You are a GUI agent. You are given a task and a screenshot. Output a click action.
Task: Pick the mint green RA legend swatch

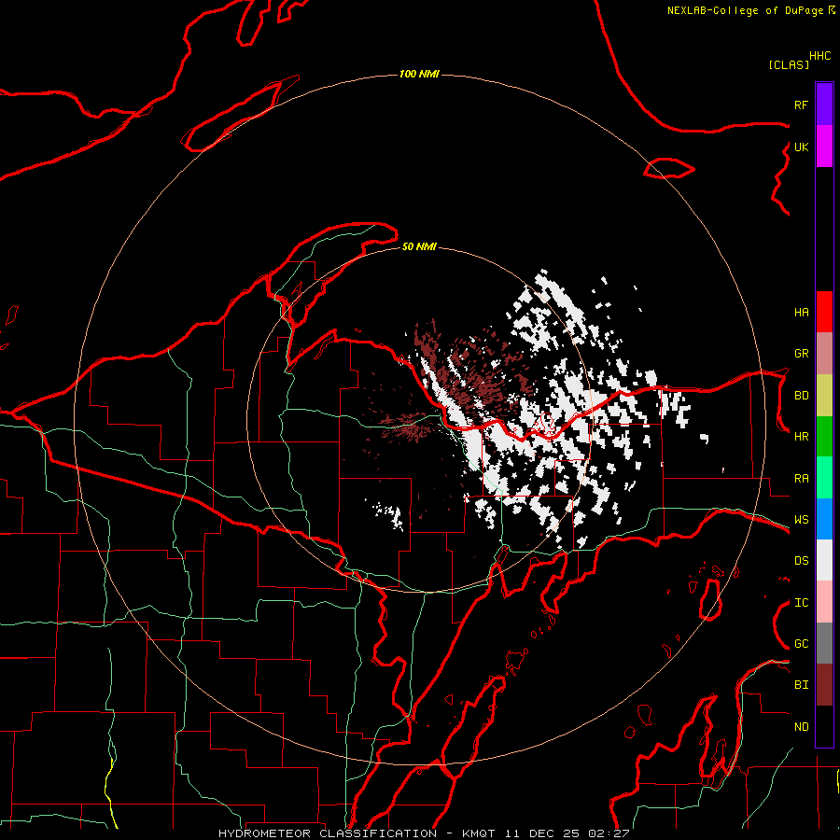click(x=824, y=478)
